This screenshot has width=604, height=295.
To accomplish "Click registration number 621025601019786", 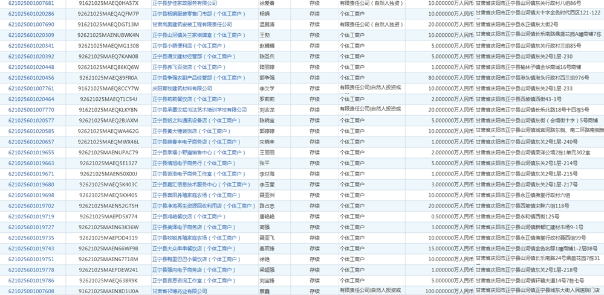I will click(31, 281).
